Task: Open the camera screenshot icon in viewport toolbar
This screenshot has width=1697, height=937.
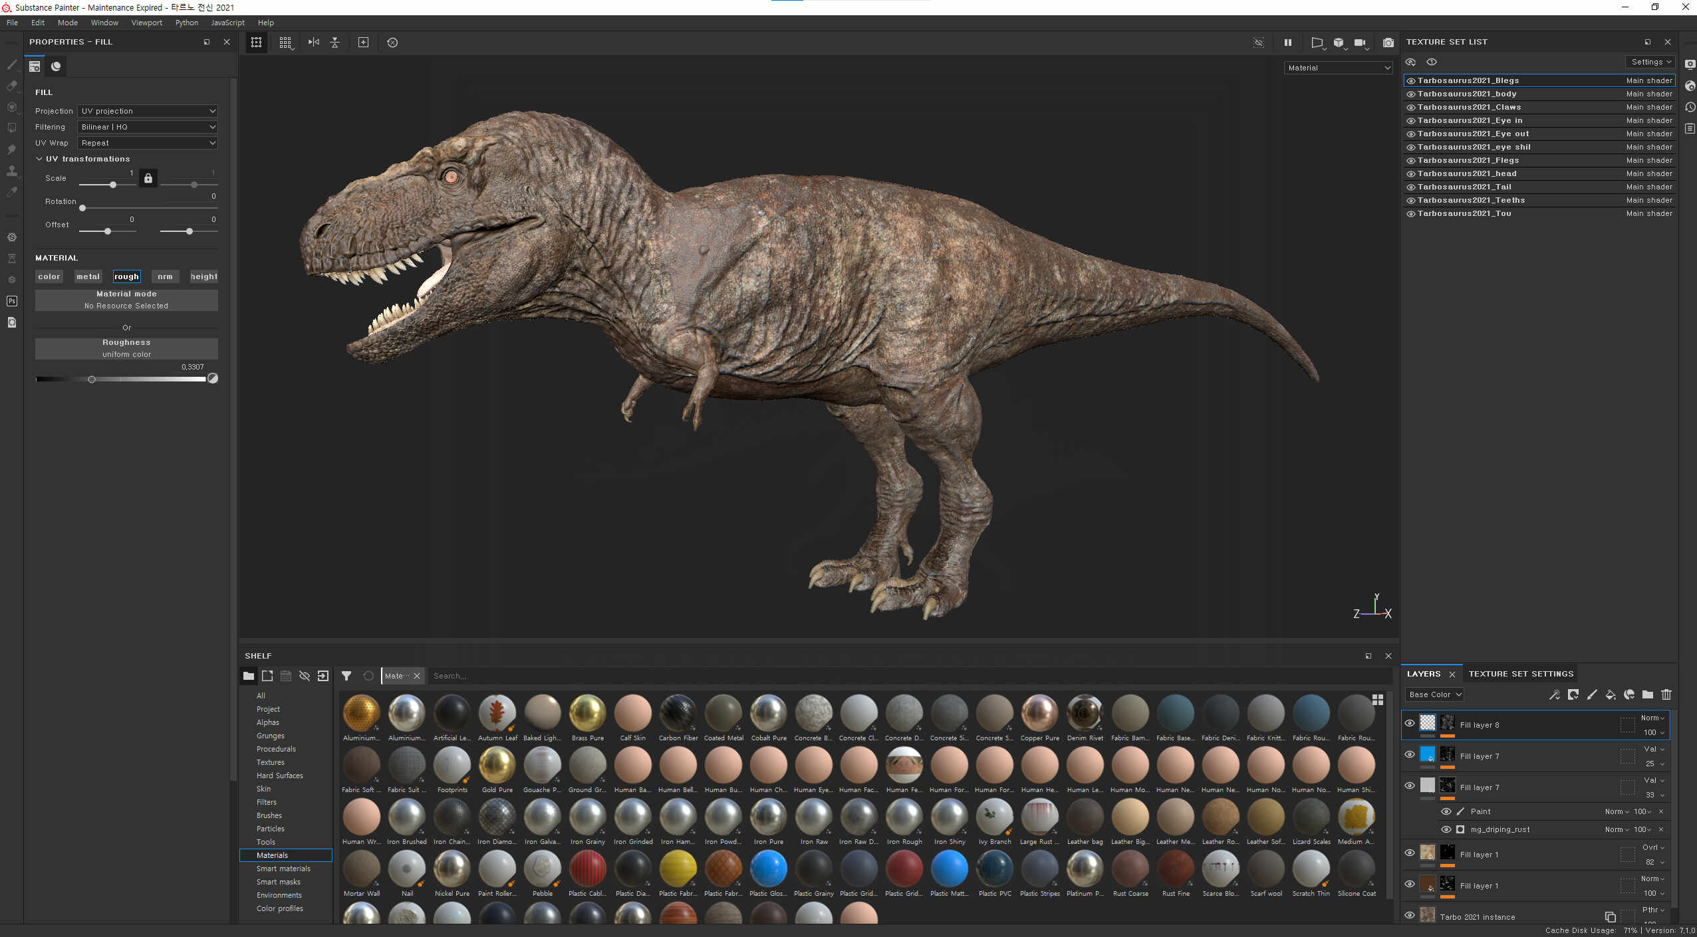Action: tap(1388, 43)
